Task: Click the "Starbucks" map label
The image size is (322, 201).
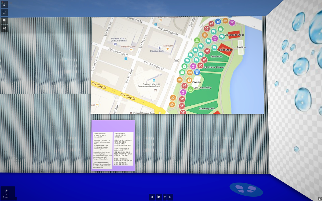Action: [169, 46]
